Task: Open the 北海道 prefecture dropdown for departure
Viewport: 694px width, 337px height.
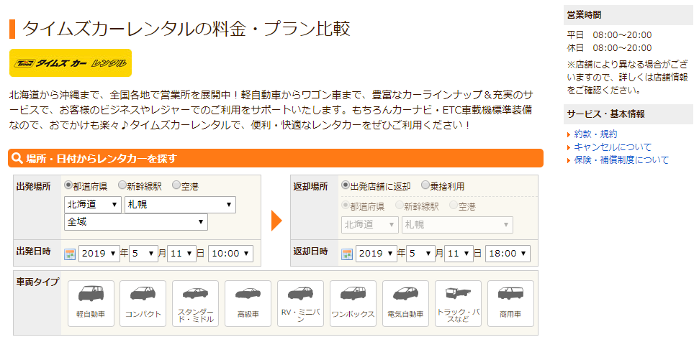Action: 92,205
